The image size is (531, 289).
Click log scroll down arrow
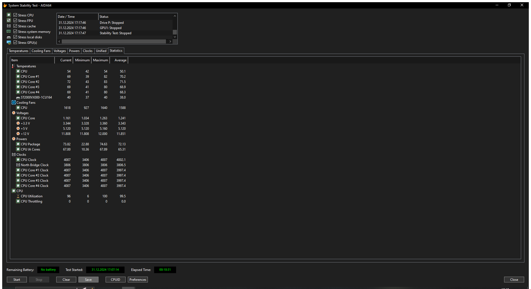coord(175,37)
